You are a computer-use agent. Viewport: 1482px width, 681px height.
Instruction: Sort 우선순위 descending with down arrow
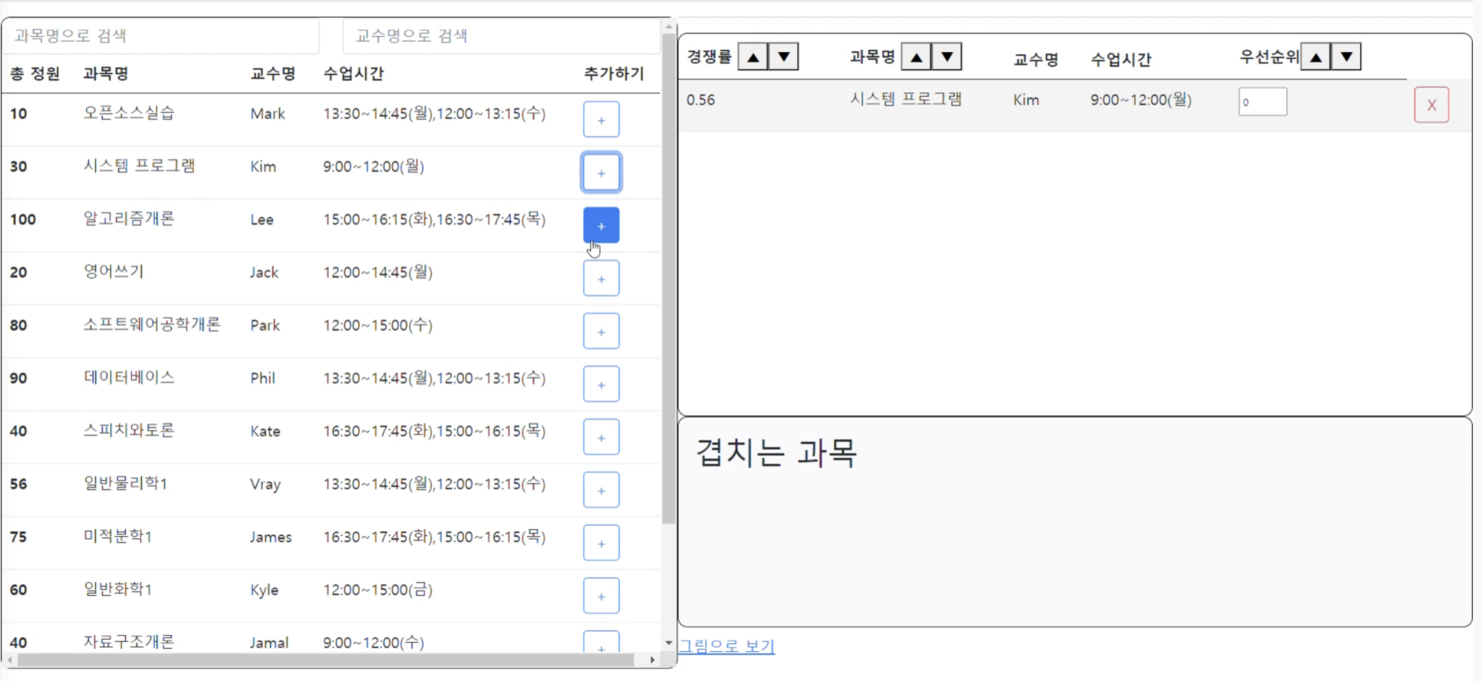tap(1346, 57)
